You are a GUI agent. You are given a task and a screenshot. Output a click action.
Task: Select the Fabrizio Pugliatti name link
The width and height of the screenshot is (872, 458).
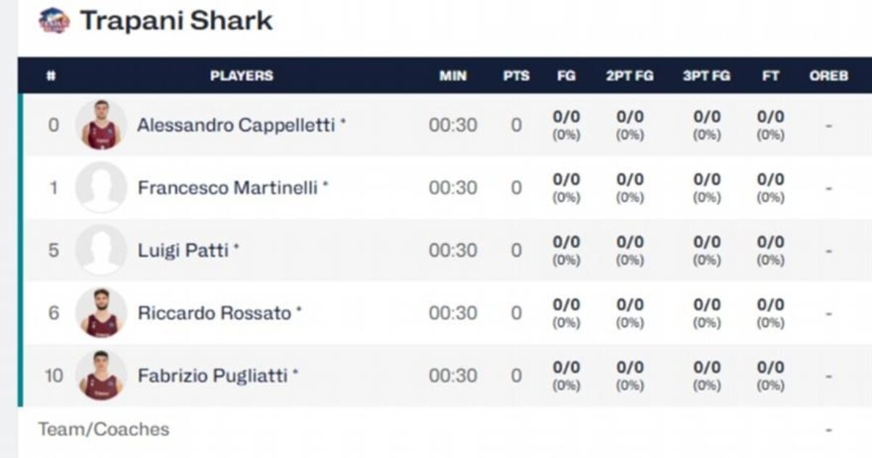[x=213, y=375]
